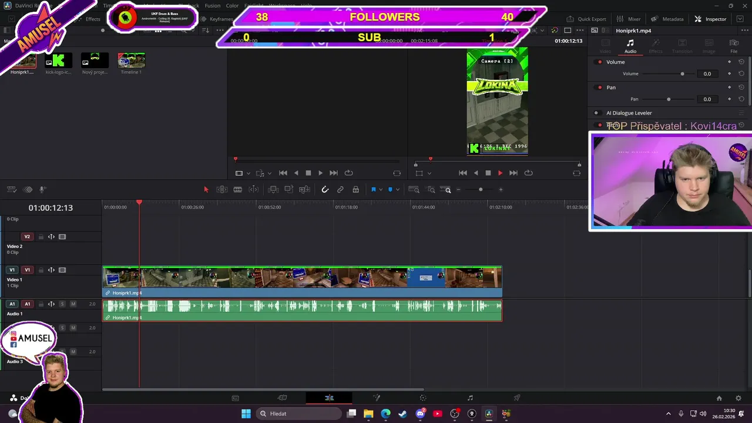Toggle Linked Selection chain icon
The width and height of the screenshot is (752, 423).
point(340,189)
